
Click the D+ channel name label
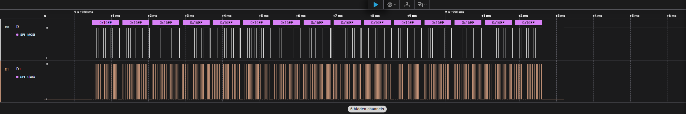(x=19, y=69)
